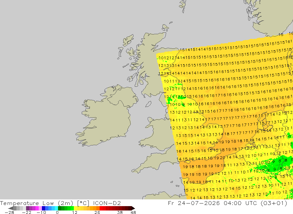Click the dark blue swatch in the color scale
The image size is (293, 214).
[x=43, y=208]
